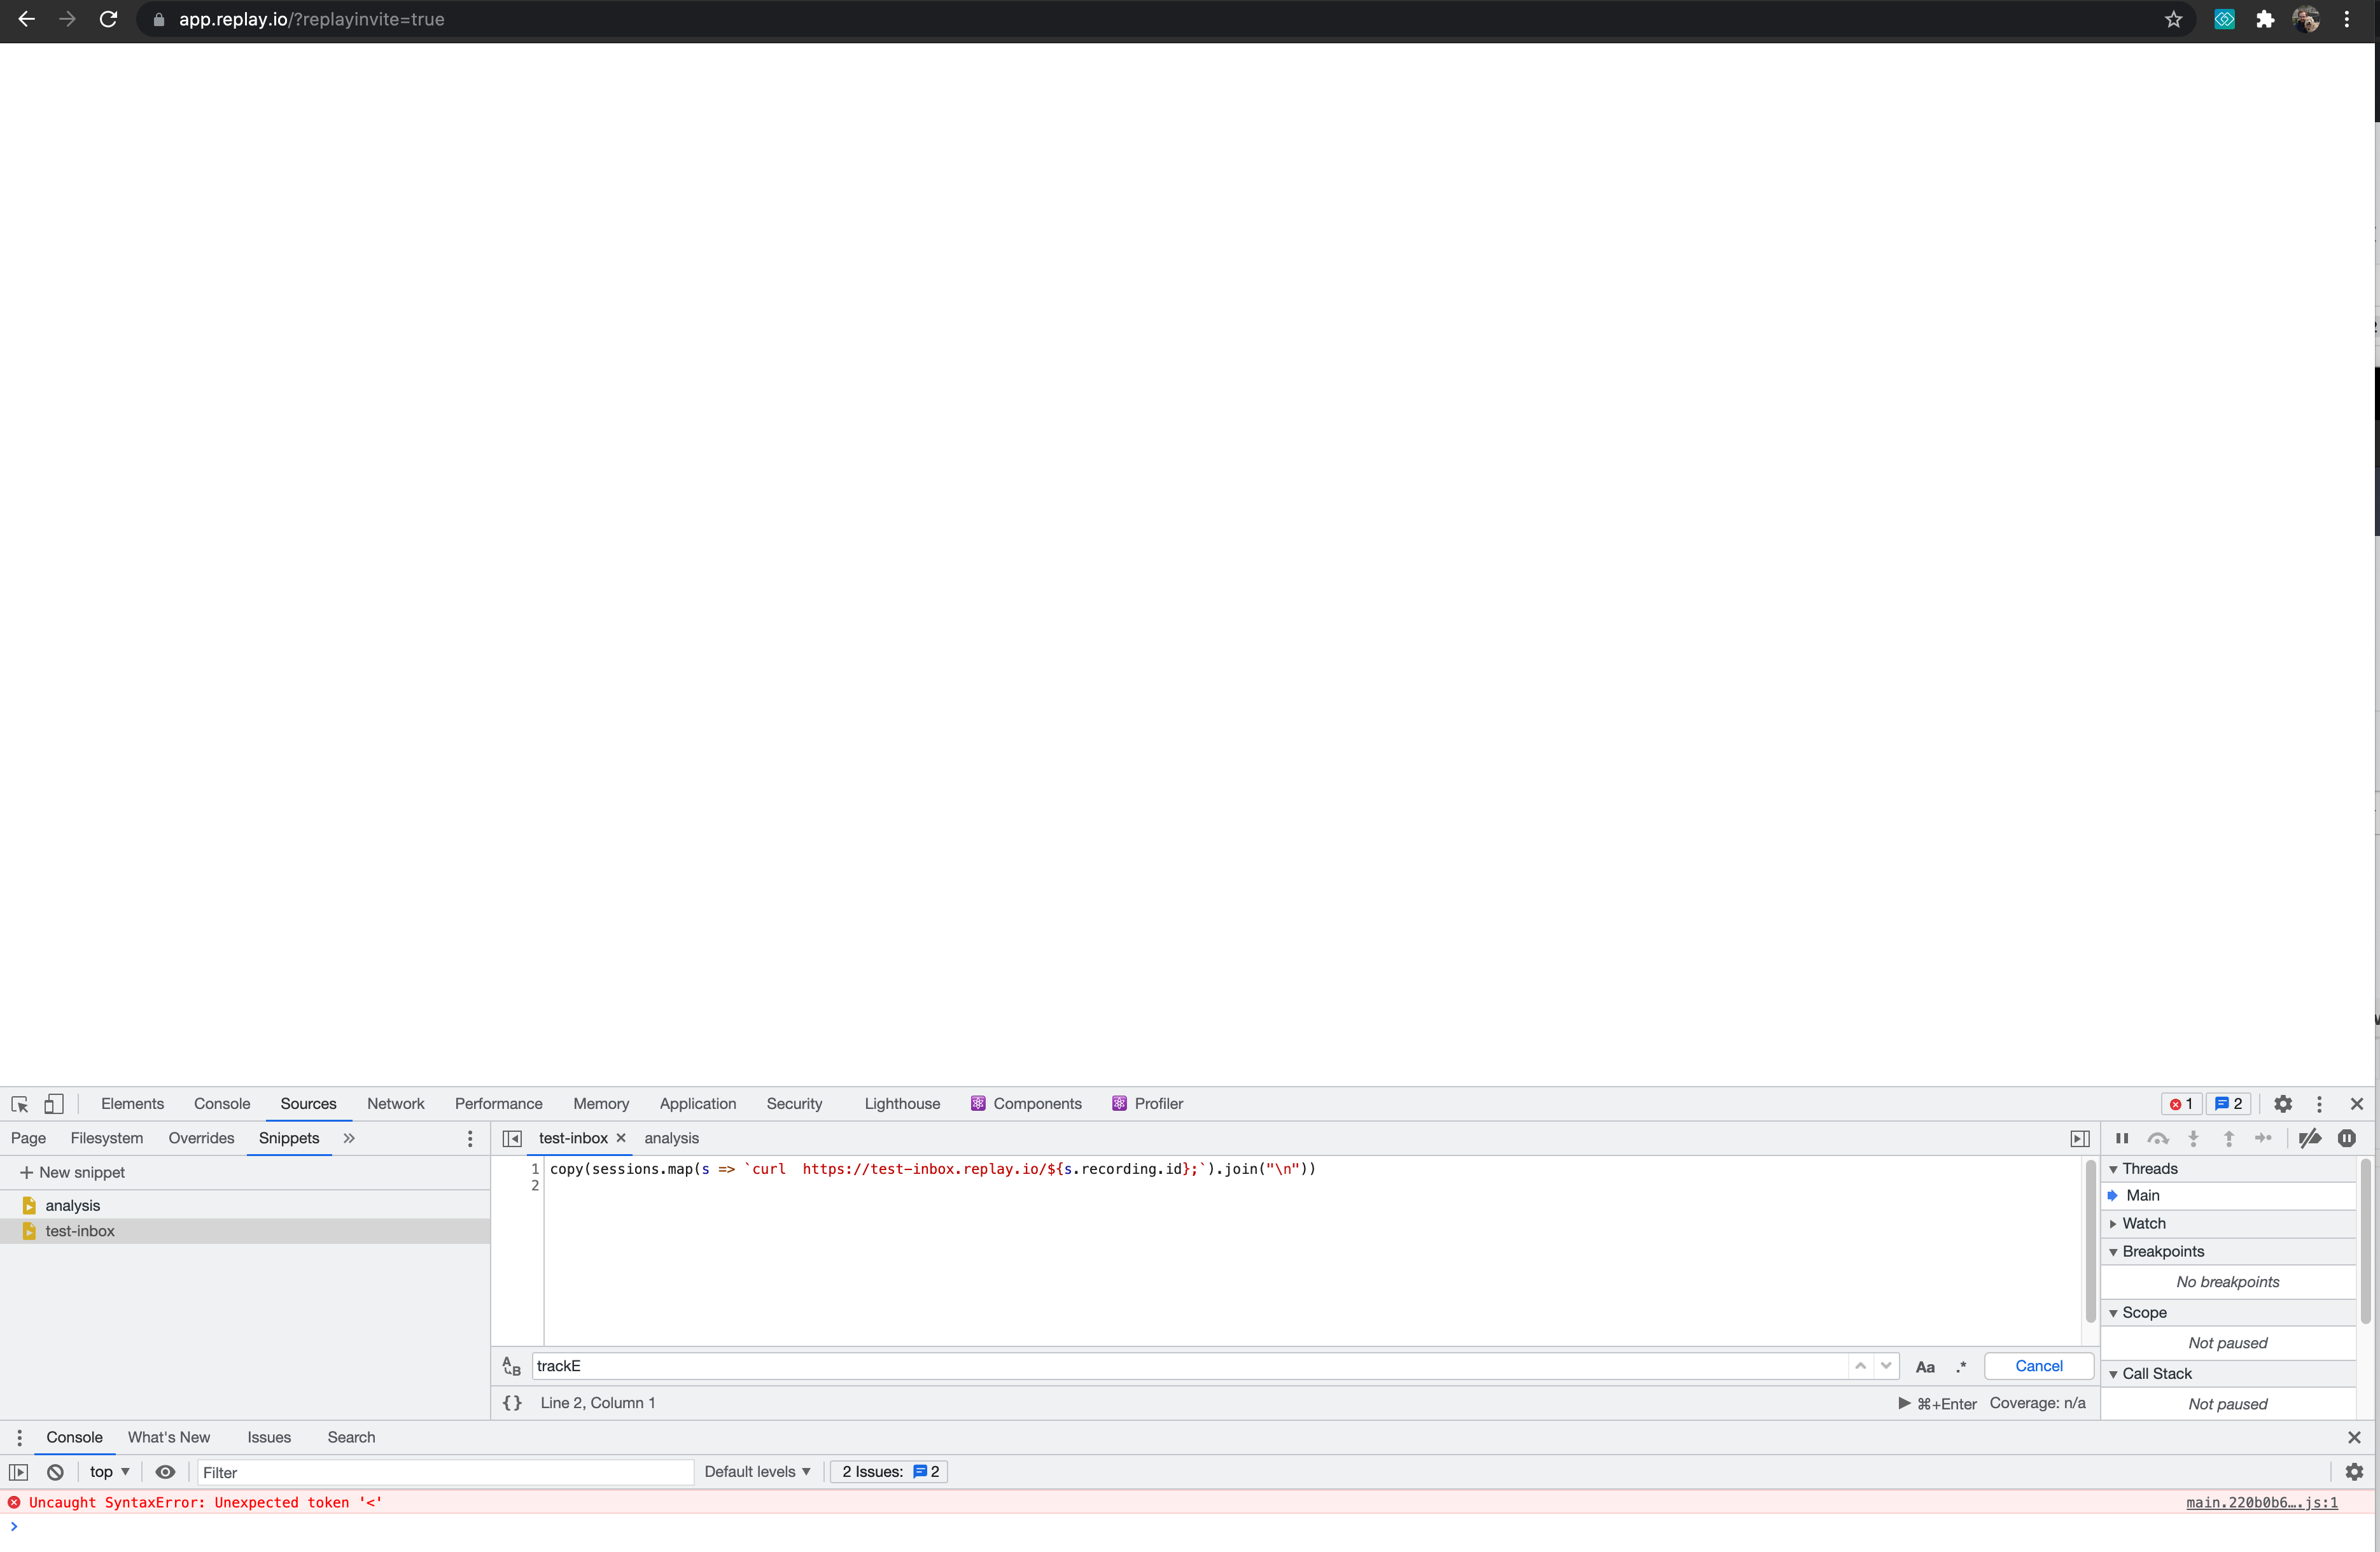2380x1552 pixels.
Task: Step out of the current function
Action: (x=2228, y=1139)
